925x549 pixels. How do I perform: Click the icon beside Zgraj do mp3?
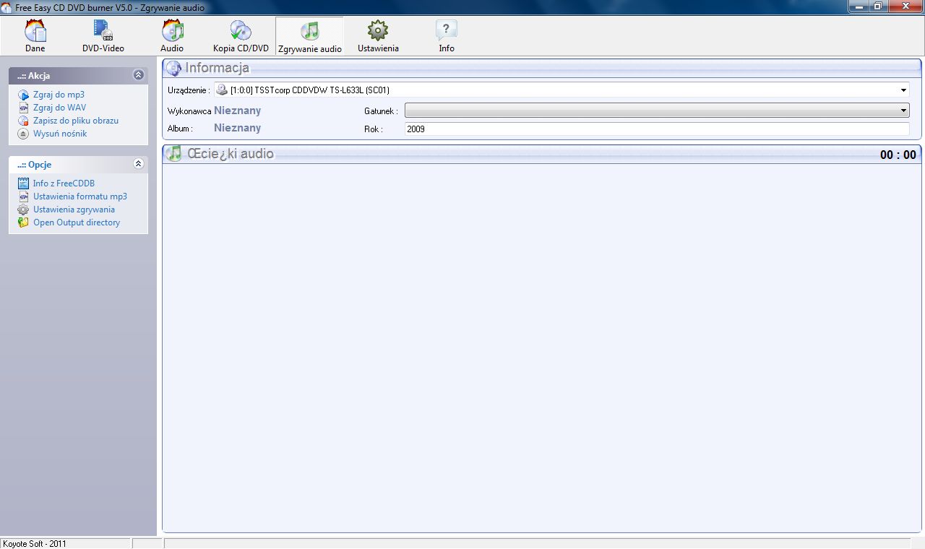[x=23, y=95]
